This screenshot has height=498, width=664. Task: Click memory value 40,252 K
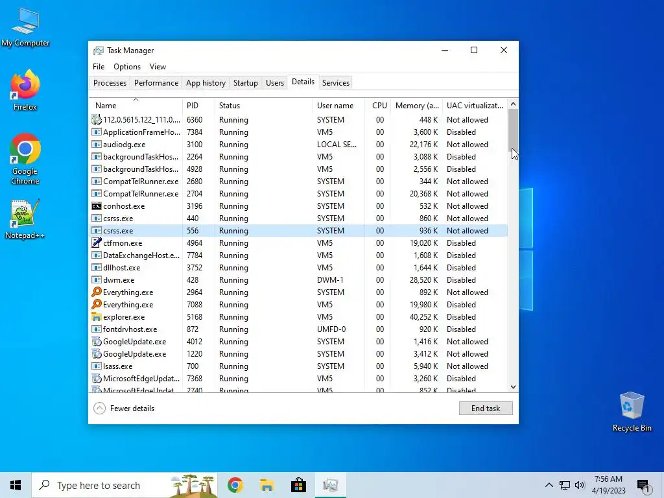tap(423, 316)
